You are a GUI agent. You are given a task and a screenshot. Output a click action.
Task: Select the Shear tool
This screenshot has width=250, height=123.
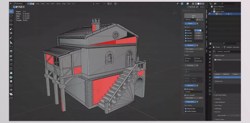coord(11,94)
